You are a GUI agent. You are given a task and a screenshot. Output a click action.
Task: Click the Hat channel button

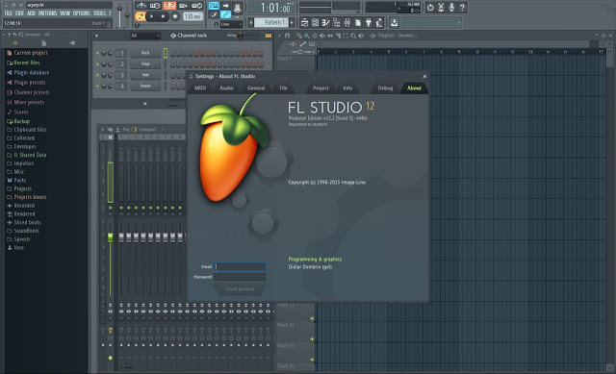tap(145, 75)
